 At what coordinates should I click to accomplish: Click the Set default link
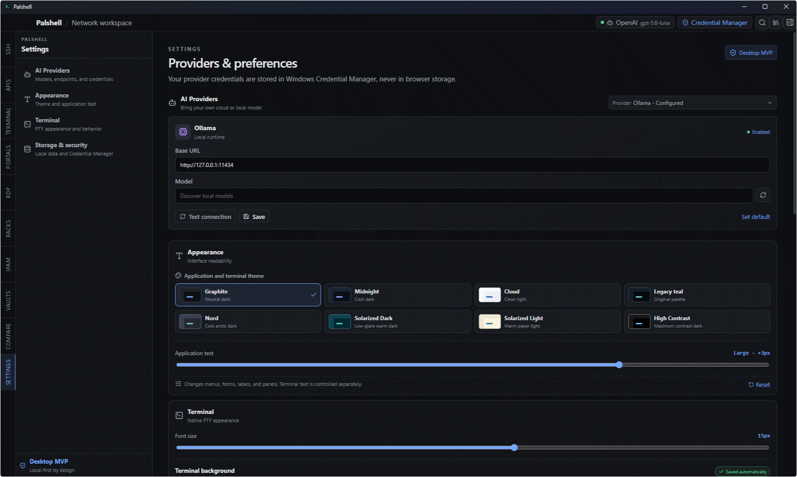(756, 217)
